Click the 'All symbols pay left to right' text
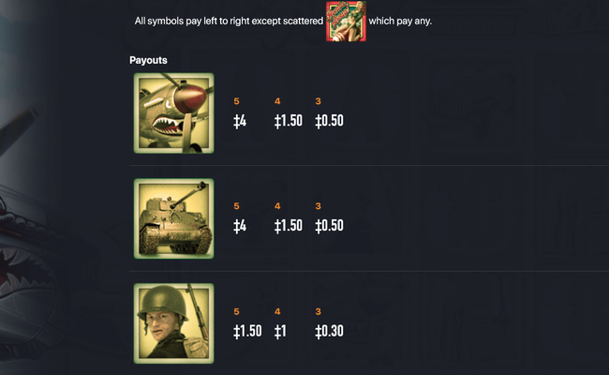The height and width of the screenshot is (375, 609). click(x=187, y=21)
